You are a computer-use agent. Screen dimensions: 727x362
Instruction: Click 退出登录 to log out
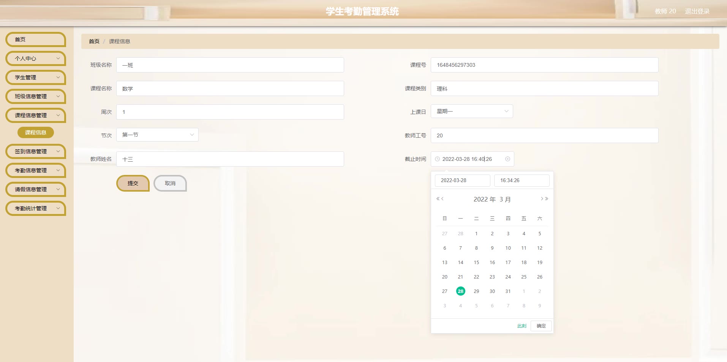(697, 11)
